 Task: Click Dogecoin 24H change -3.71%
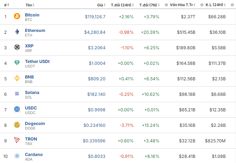(127, 125)
